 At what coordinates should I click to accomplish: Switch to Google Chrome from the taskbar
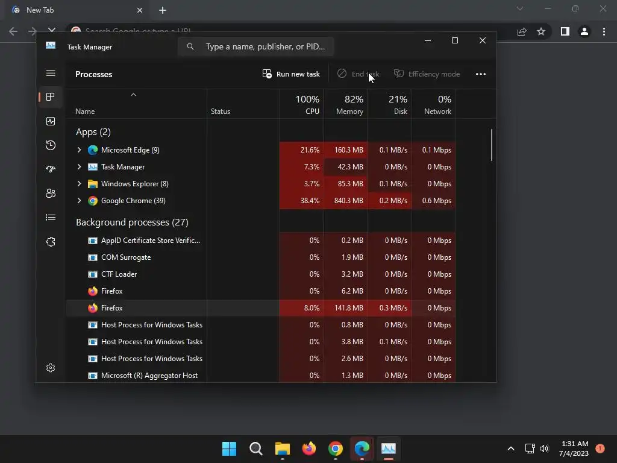(335, 449)
